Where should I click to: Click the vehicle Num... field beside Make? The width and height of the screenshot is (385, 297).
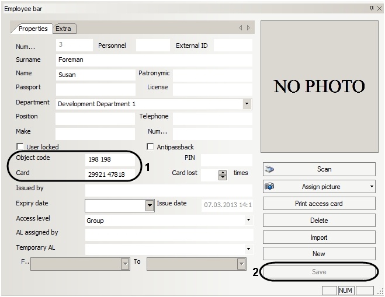(213, 134)
